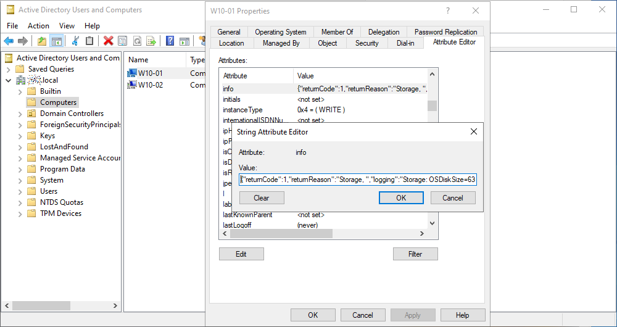This screenshot has height=327, width=617.
Task: Select the W10-02 computer icon
Action: coord(131,85)
